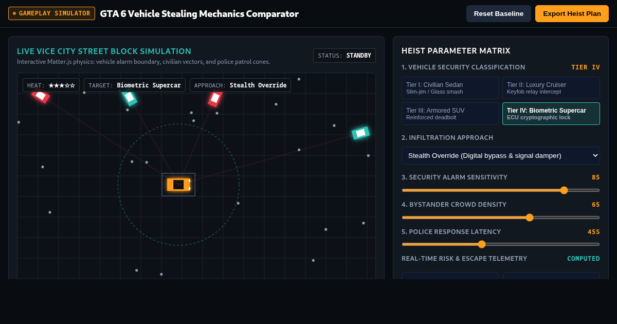Click Export Heist Plan button
Image resolution: width=617 pixels, height=324 pixels.
(572, 13)
